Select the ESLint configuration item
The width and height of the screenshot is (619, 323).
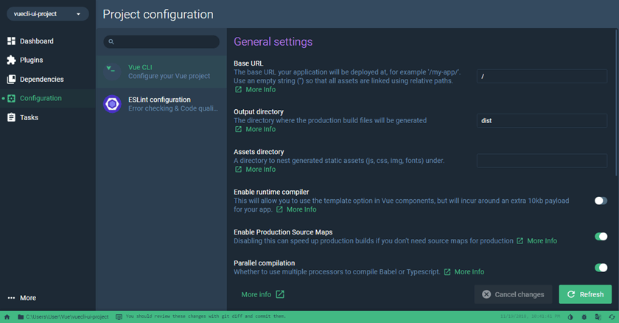point(161,104)
